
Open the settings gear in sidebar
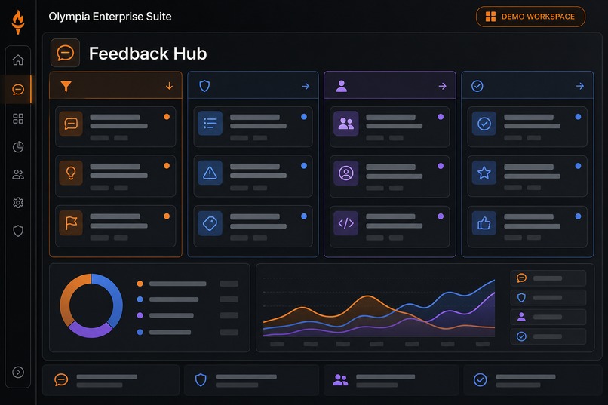coord(18,203)
